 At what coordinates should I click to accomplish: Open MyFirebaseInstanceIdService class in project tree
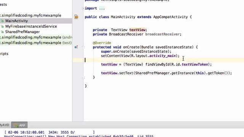coord(31,26)
